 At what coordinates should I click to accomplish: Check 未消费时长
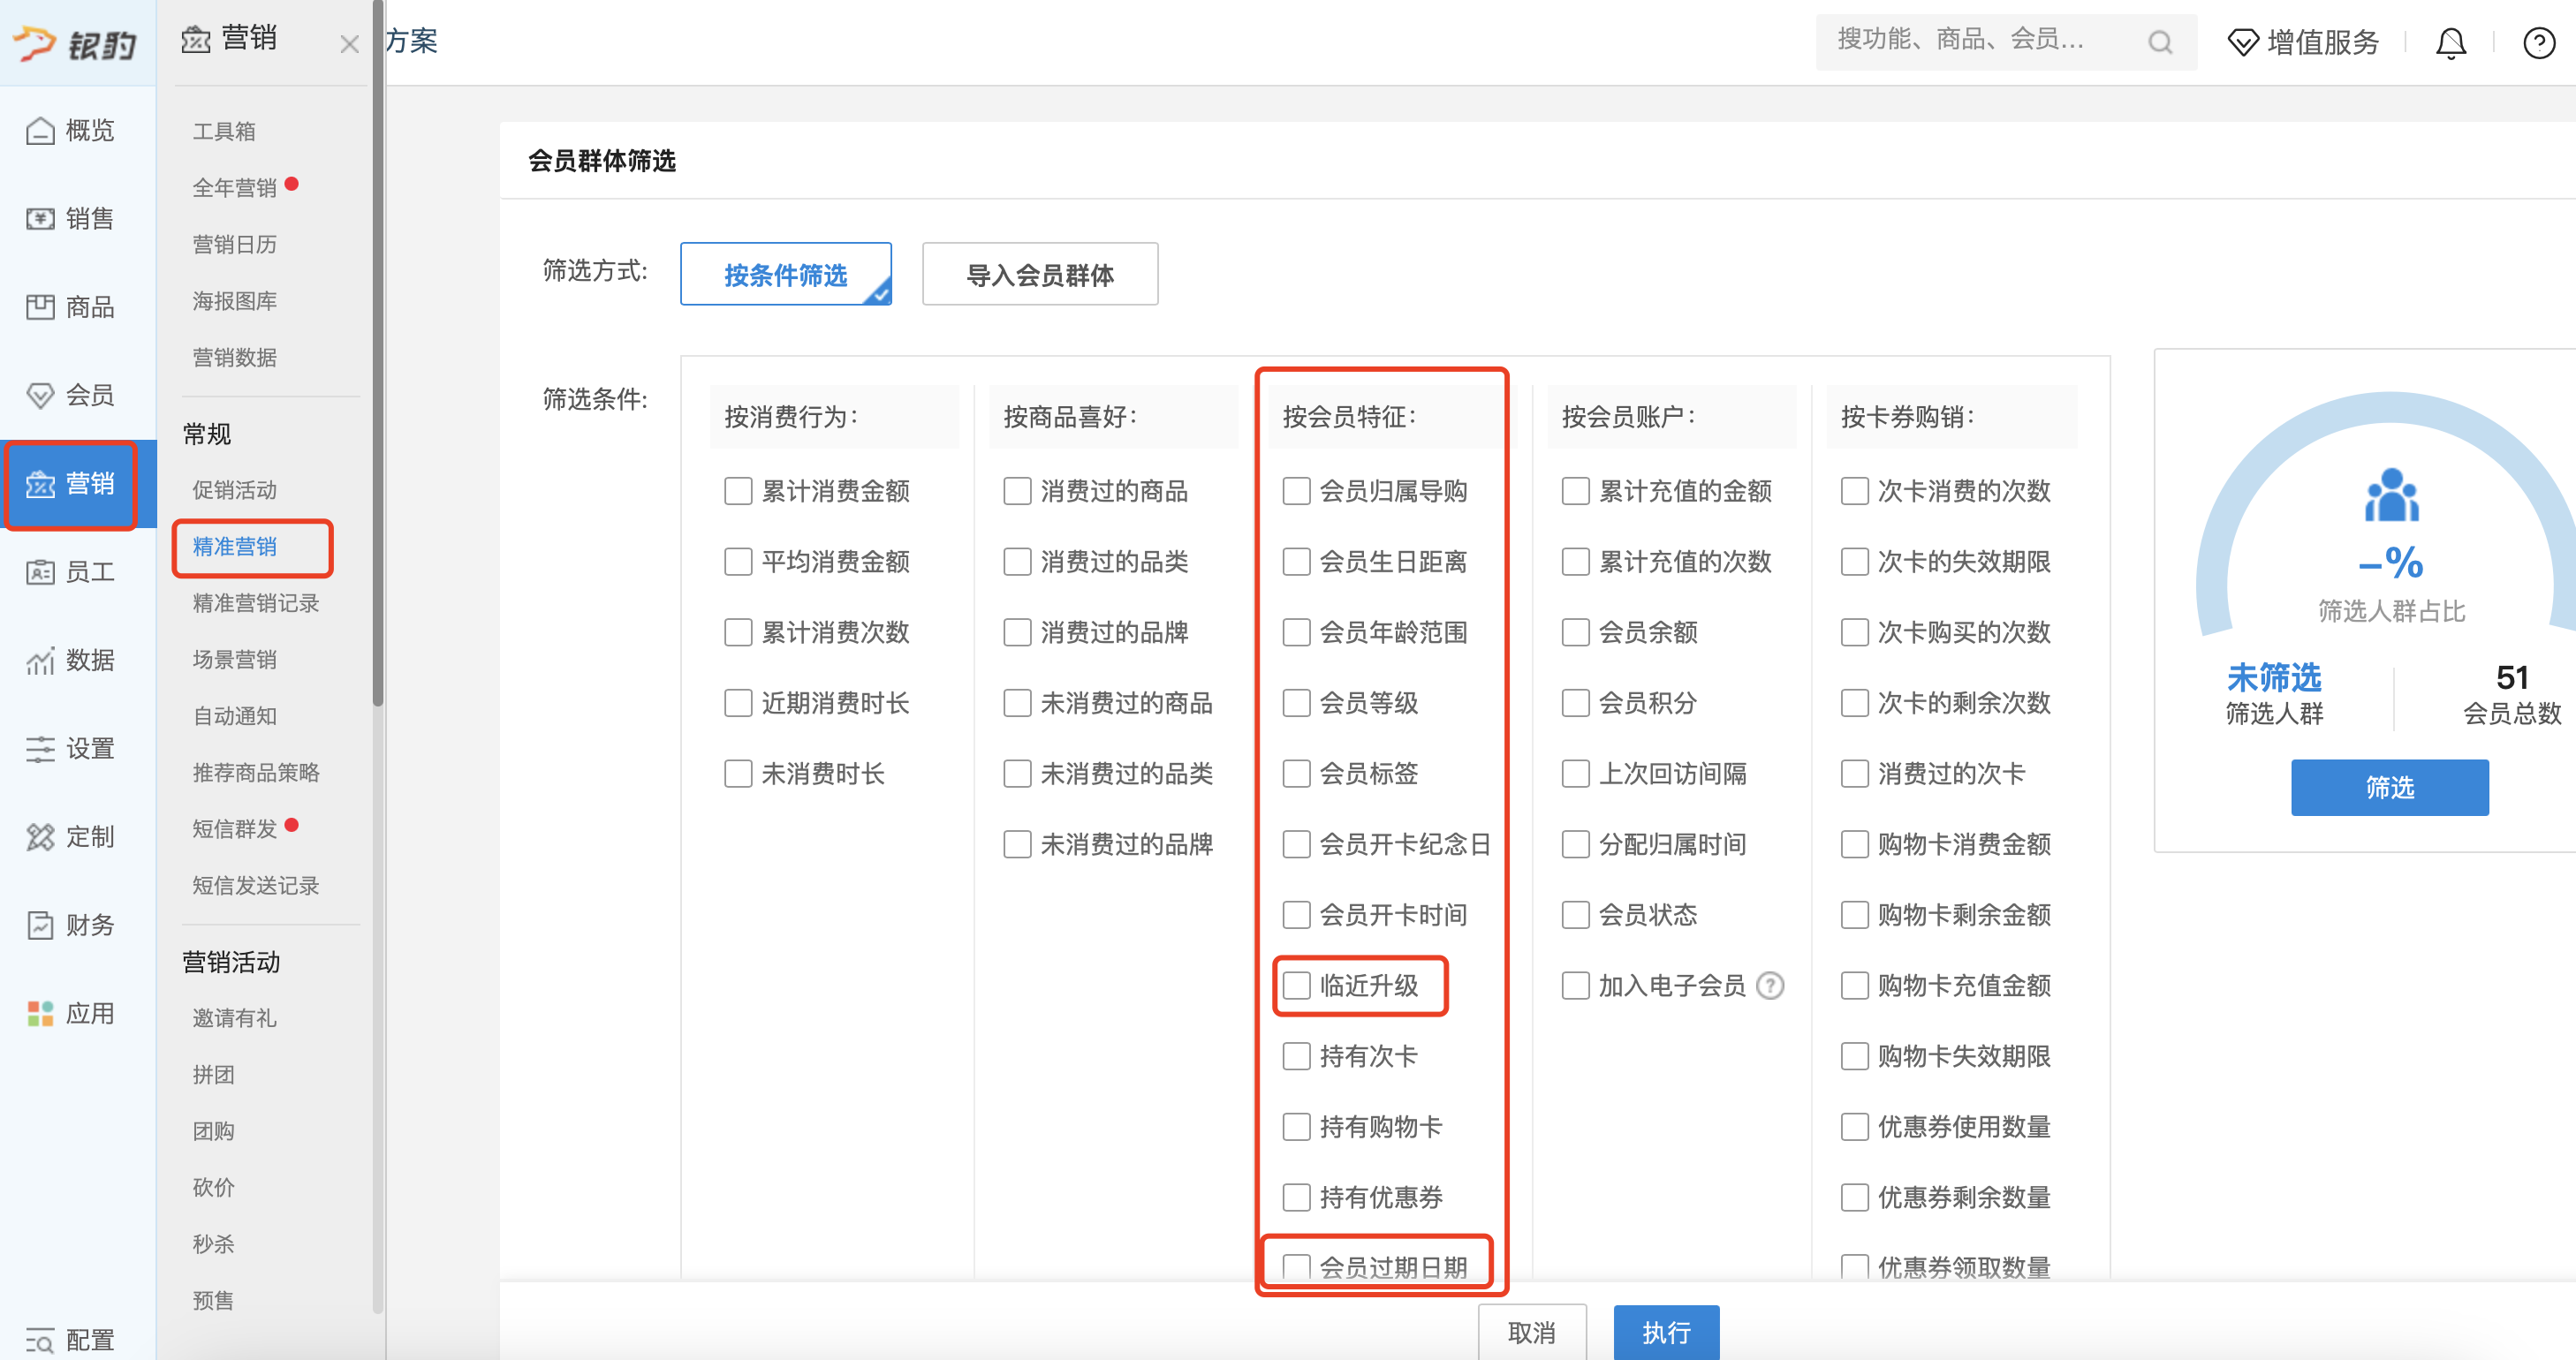click(x=738, y=774)
